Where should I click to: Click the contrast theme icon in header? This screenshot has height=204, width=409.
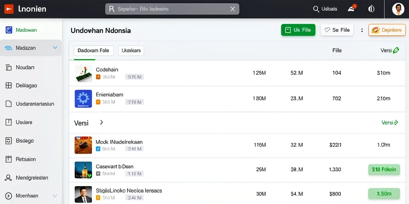tap(371, 9)
